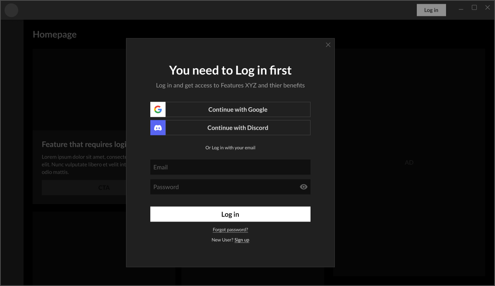This screenshot has height=286, width=495.
Task: Open the Forgot password link
Action: [230, 229]
